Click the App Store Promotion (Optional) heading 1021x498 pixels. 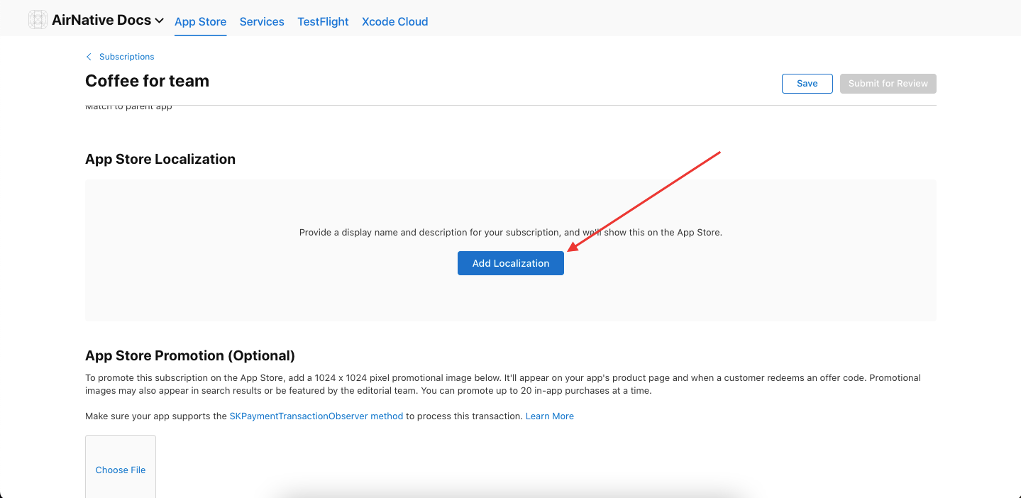[x=190, y=355]
